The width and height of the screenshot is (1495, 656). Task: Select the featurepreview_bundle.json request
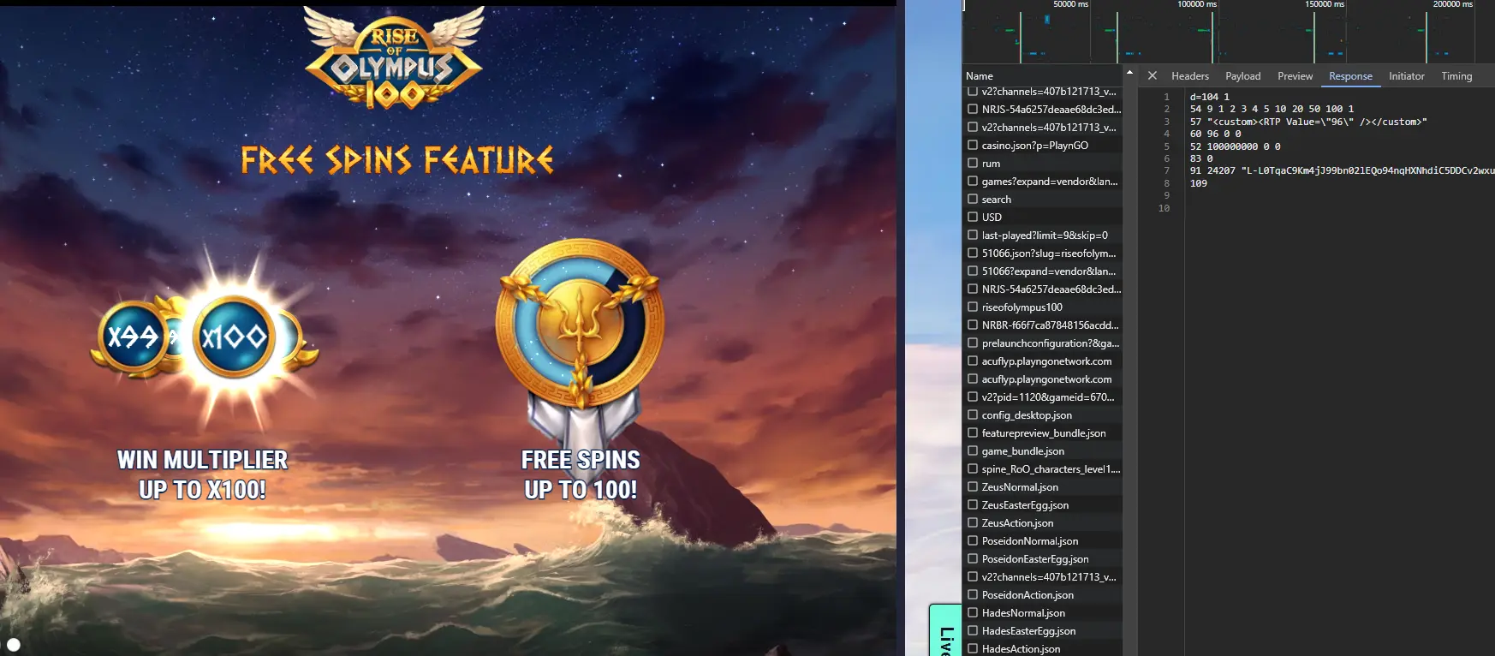(x=1044, y=433)
